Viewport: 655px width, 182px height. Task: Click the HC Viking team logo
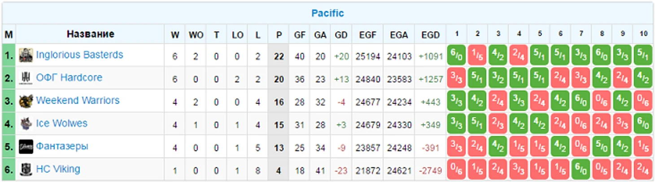tap(26, 169)
